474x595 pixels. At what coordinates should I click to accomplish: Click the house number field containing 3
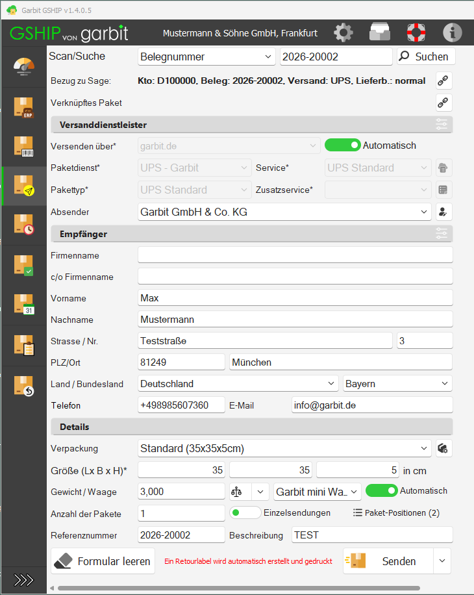(425, 340)
